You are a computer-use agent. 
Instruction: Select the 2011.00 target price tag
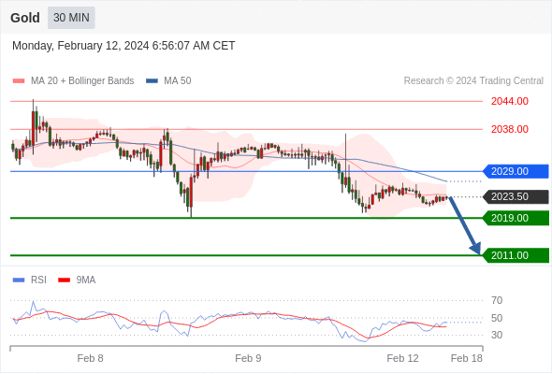point(516,255)
